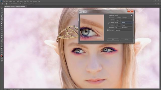Toggle constrain proportions link icon
This screenshot has width=161, height=90.
click(x=109, y=24)
